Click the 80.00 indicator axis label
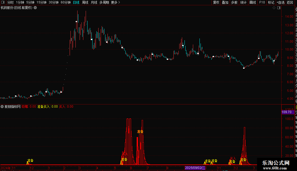Image resolution: width=297 pixels, height=171 pixels. 289,128
